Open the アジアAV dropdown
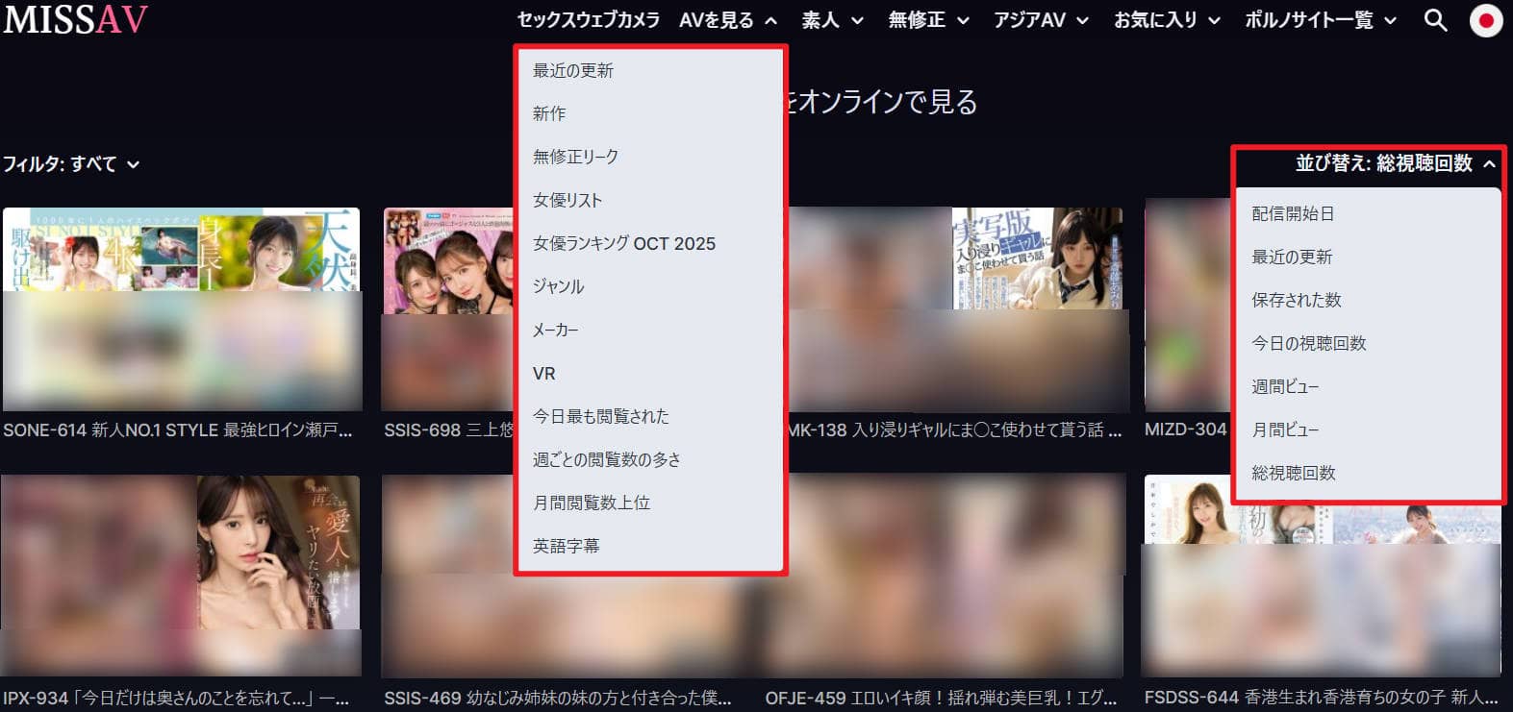Screen dimensions: 1513x712 (x=1041, y=20)
